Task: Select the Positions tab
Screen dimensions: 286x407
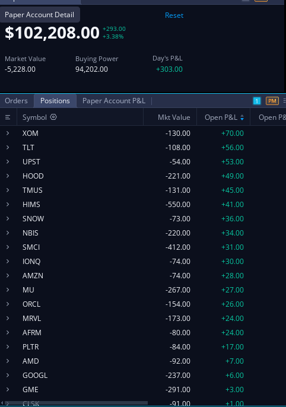Action: pos(55,101)
